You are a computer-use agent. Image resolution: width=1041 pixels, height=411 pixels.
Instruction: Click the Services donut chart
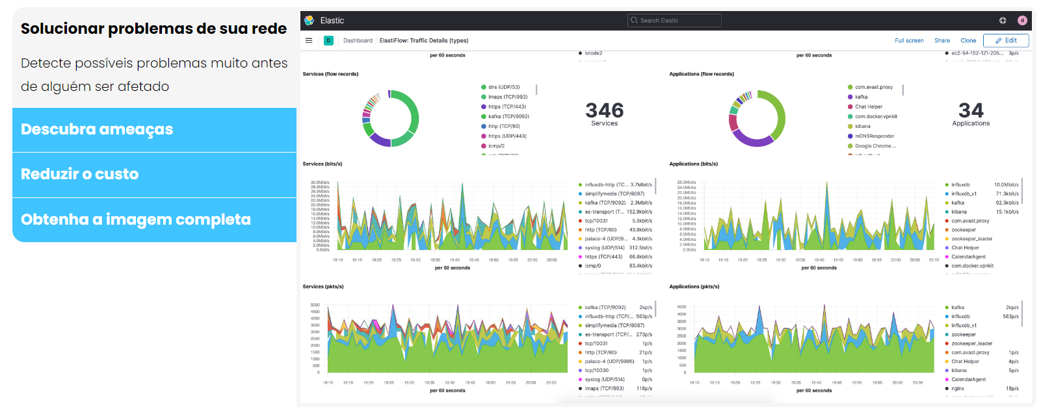[x=390, y=118]
